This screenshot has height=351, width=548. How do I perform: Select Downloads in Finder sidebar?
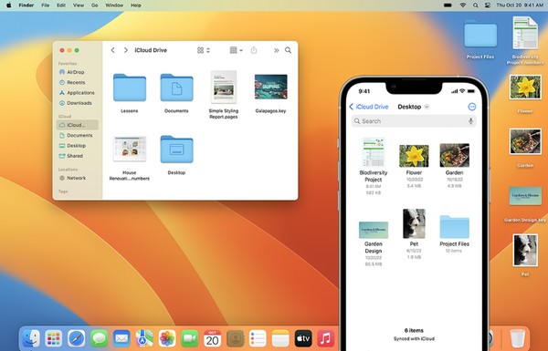coord(78,103)
